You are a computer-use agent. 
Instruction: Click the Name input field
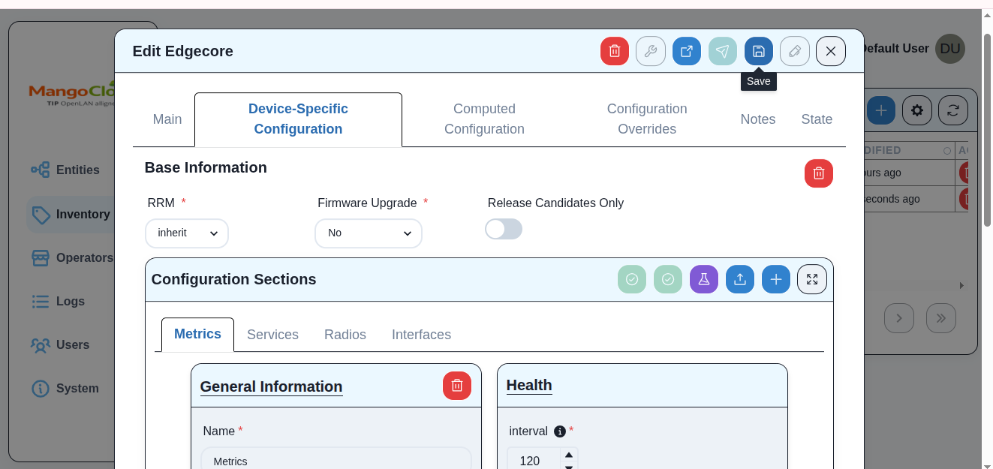pyautogui.click(x=336, y=460)
